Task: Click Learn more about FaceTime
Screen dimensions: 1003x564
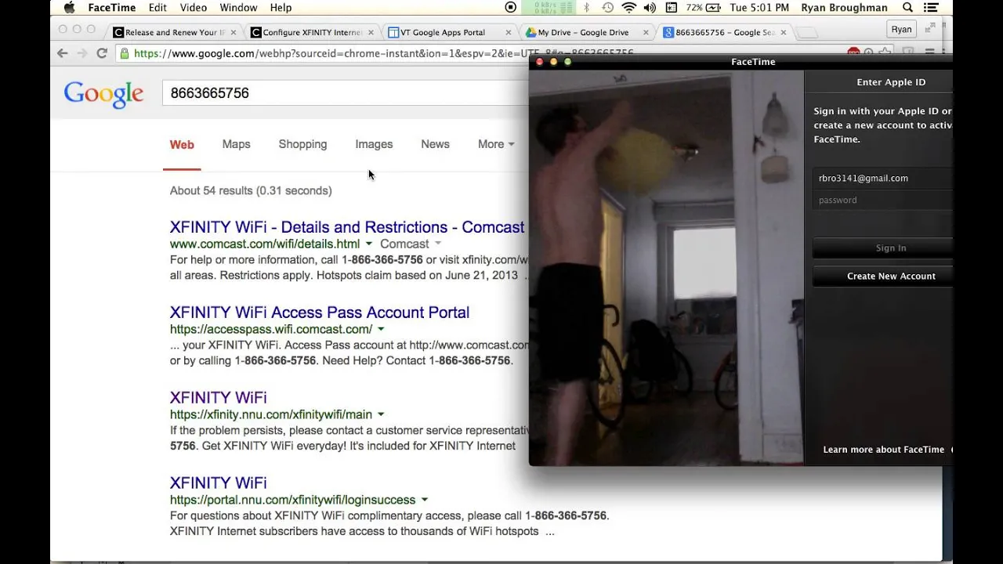Action: click(883, 450)
